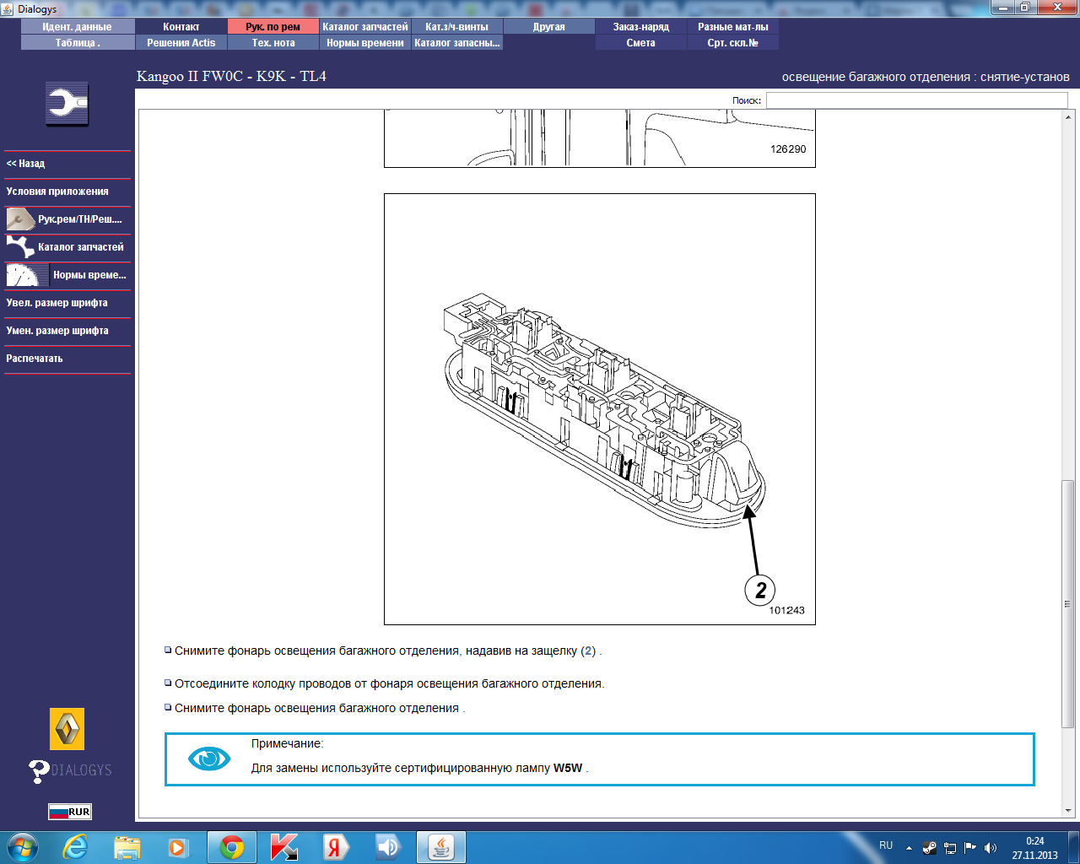Open the Заказ-наряд tab
The height and width of the screenshot is (864, 1080).
pyautogui.click(x=641, y=27)
